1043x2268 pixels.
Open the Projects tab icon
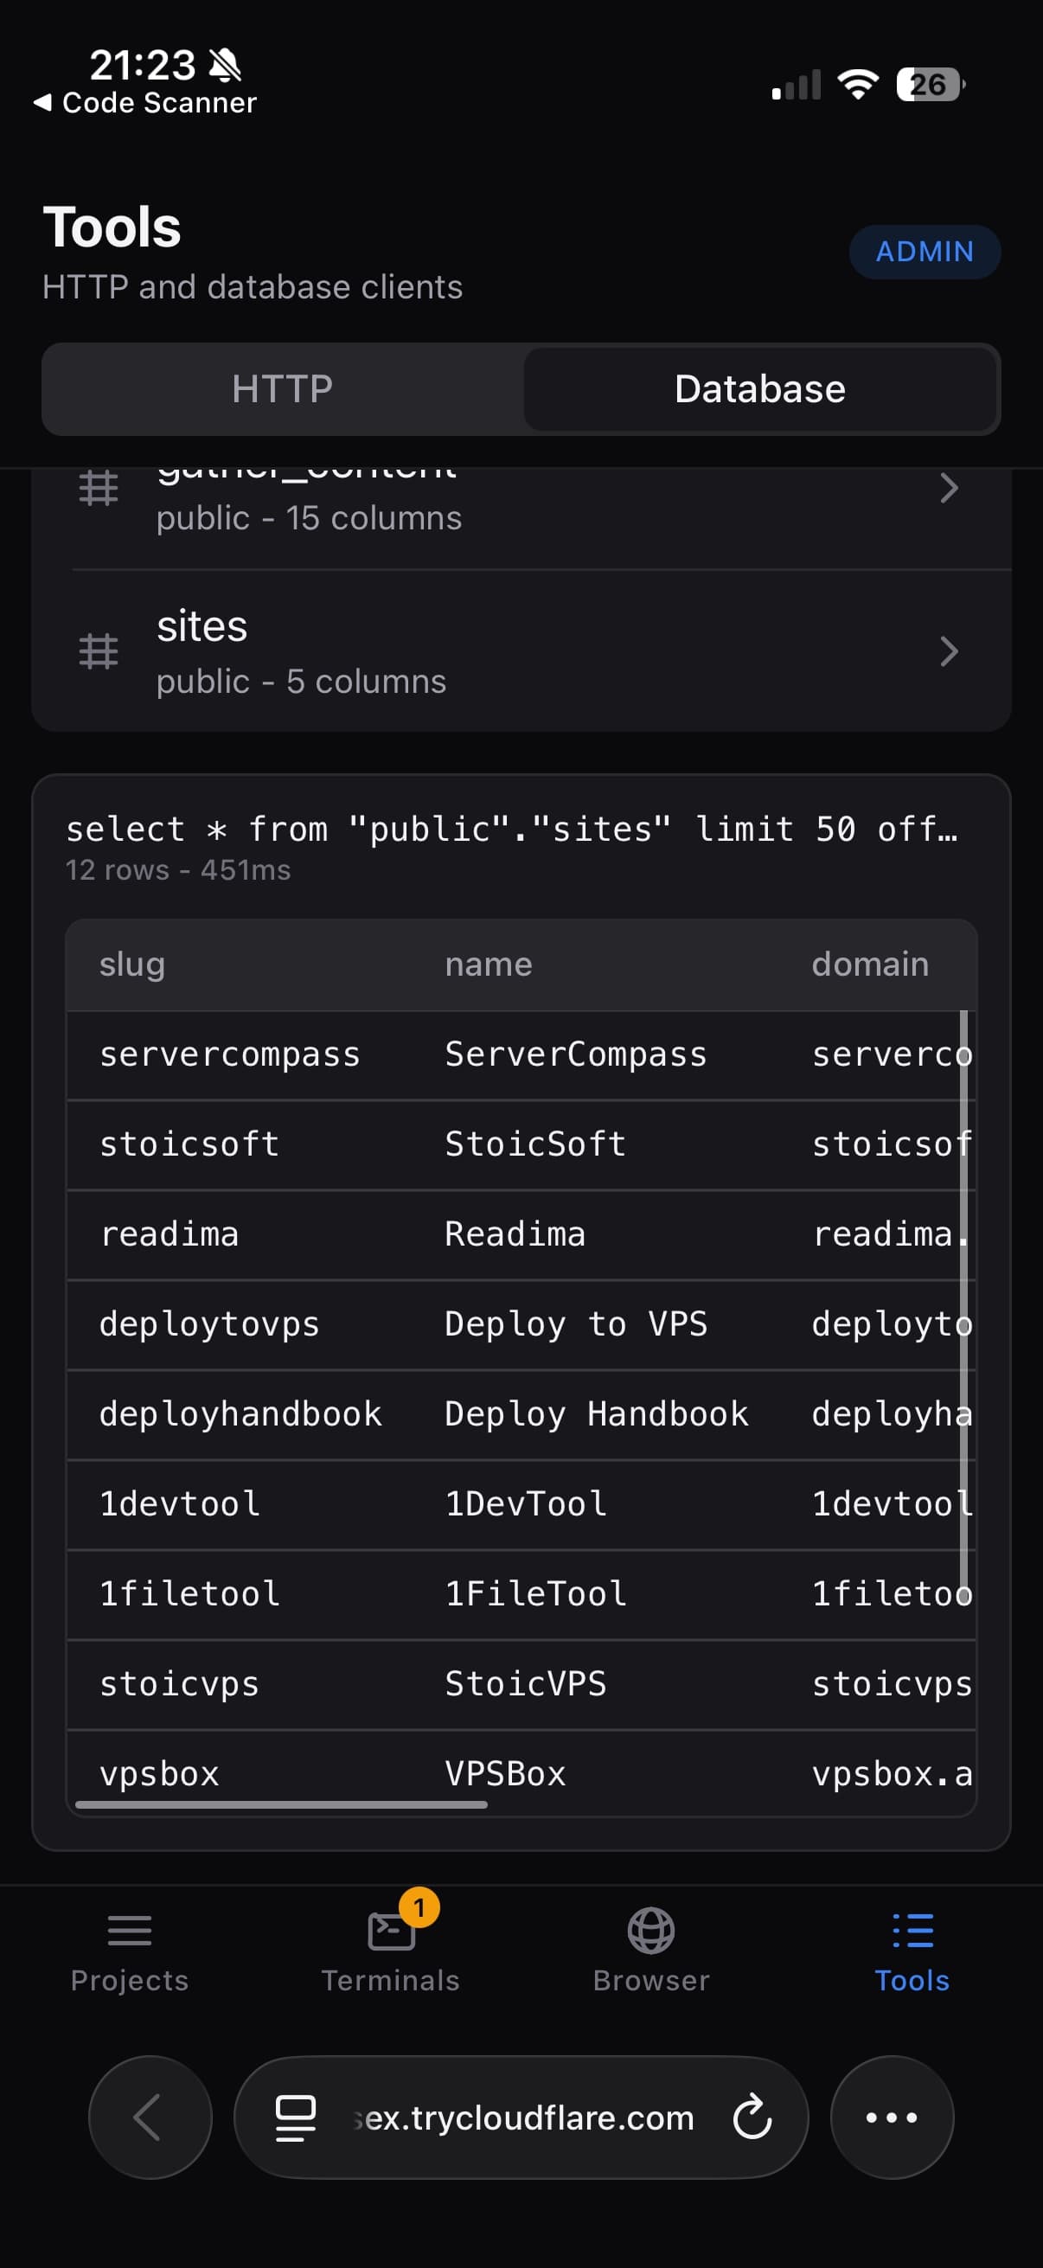[x=130, y=1930]
